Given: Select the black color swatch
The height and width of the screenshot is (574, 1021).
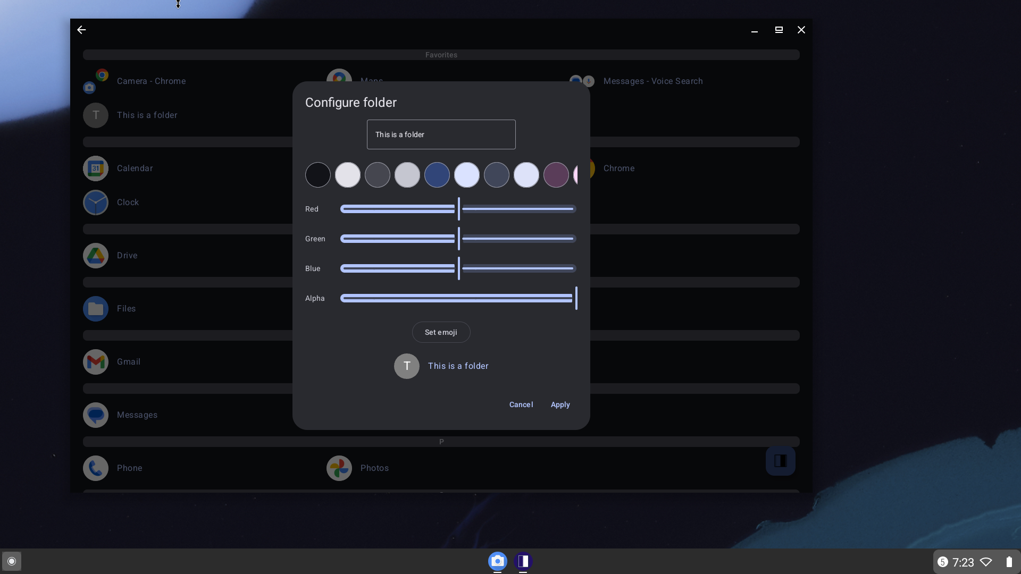Looking at the screenshot, I should pos(318,175).
